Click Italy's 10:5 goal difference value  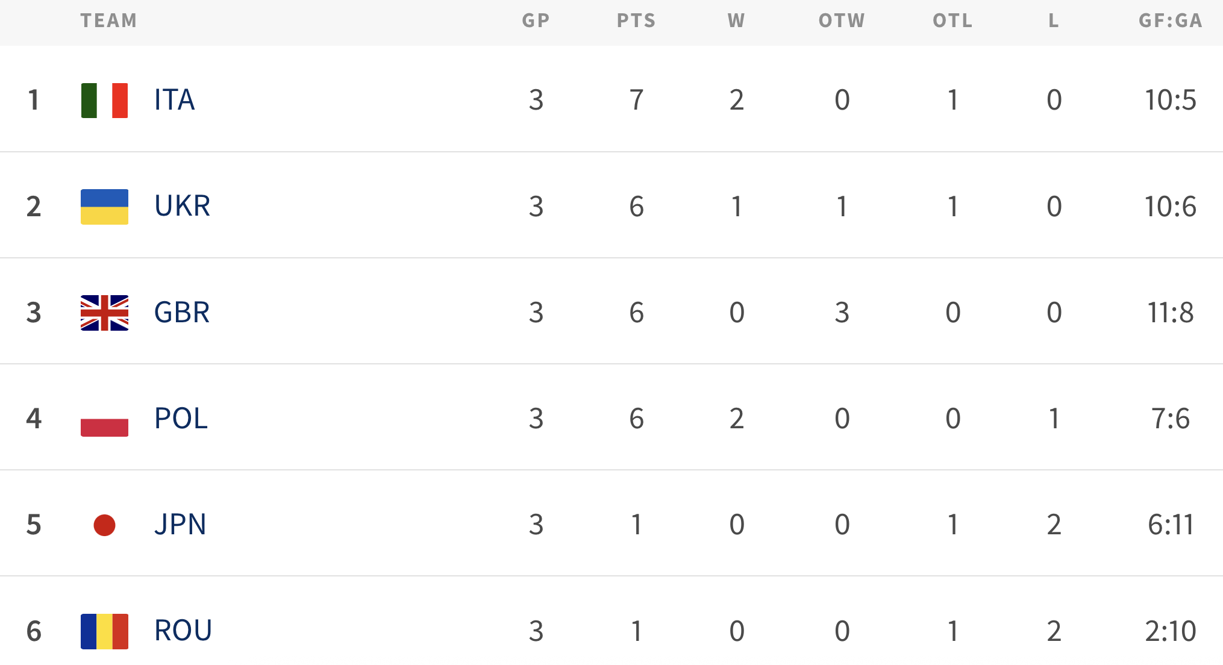(x=1170, y=100)
